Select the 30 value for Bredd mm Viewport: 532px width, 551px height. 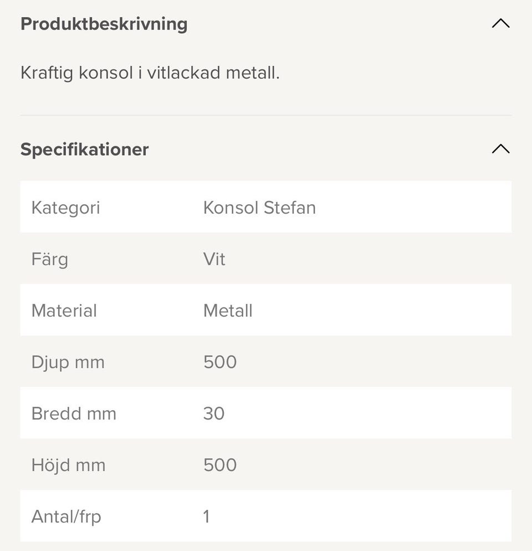pos(214,414)
